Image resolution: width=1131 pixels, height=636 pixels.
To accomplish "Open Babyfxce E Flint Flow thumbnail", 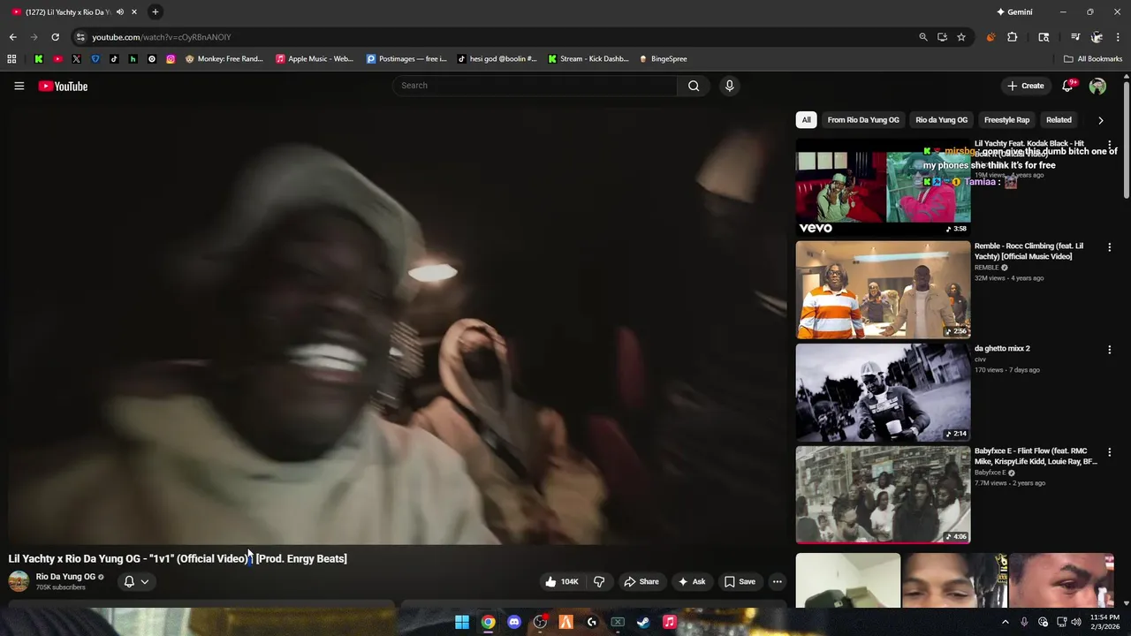I will (883, 495).
